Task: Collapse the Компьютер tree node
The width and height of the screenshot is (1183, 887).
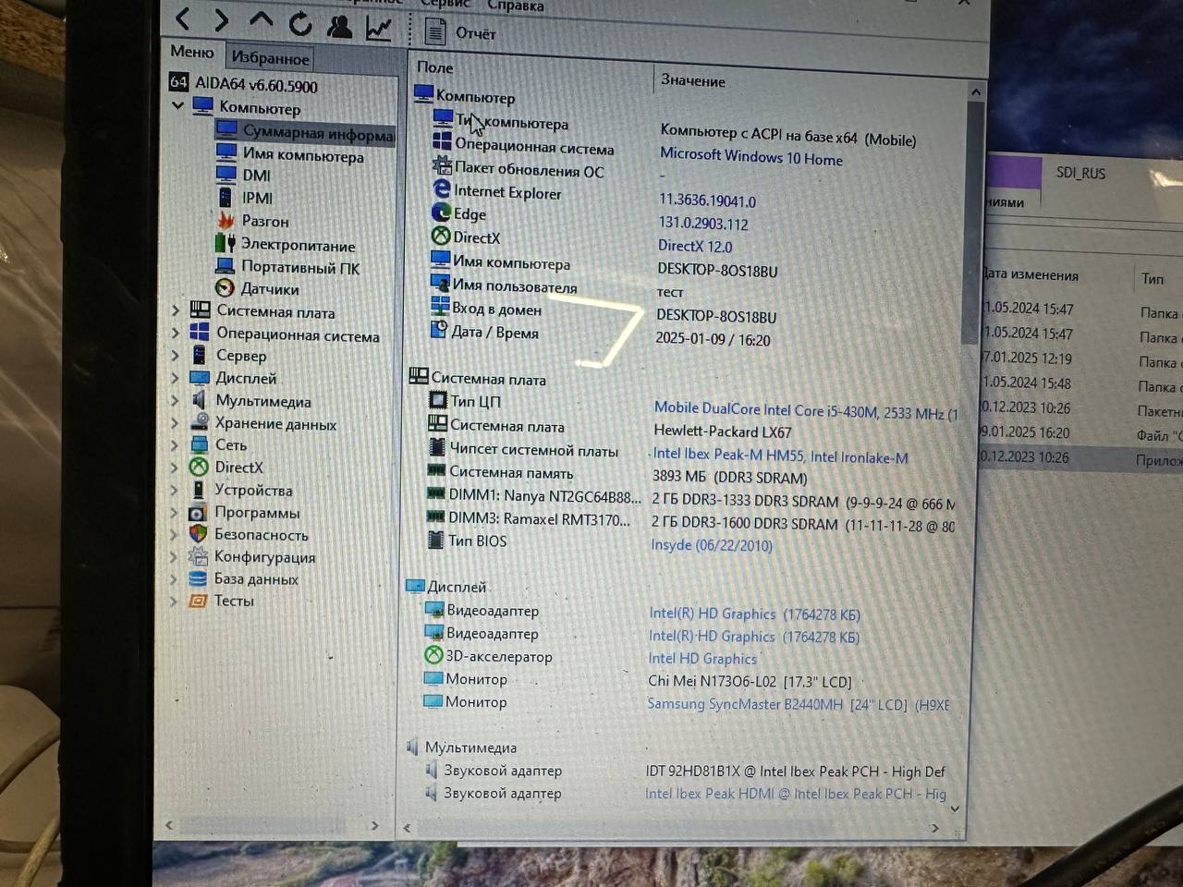Action: 177,105
